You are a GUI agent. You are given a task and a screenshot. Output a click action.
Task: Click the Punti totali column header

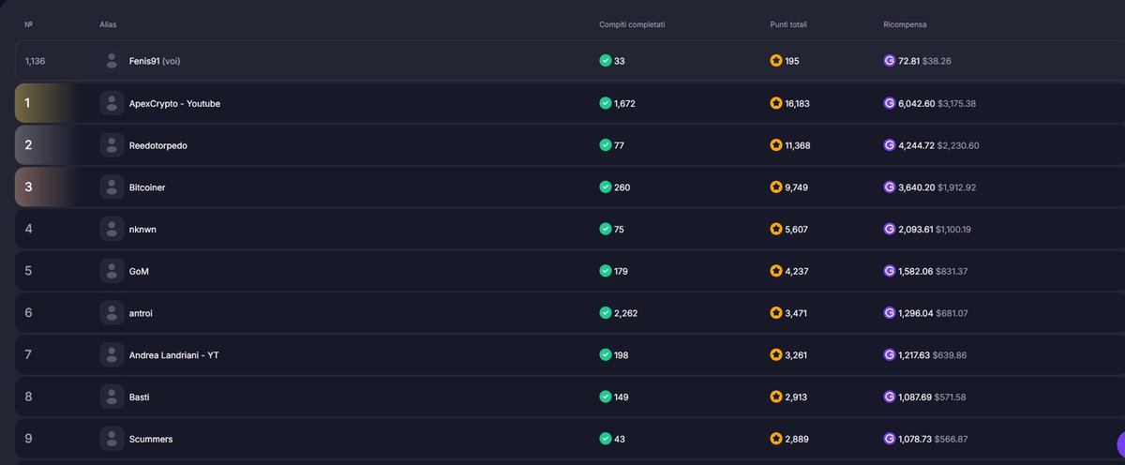coord(787,23)
